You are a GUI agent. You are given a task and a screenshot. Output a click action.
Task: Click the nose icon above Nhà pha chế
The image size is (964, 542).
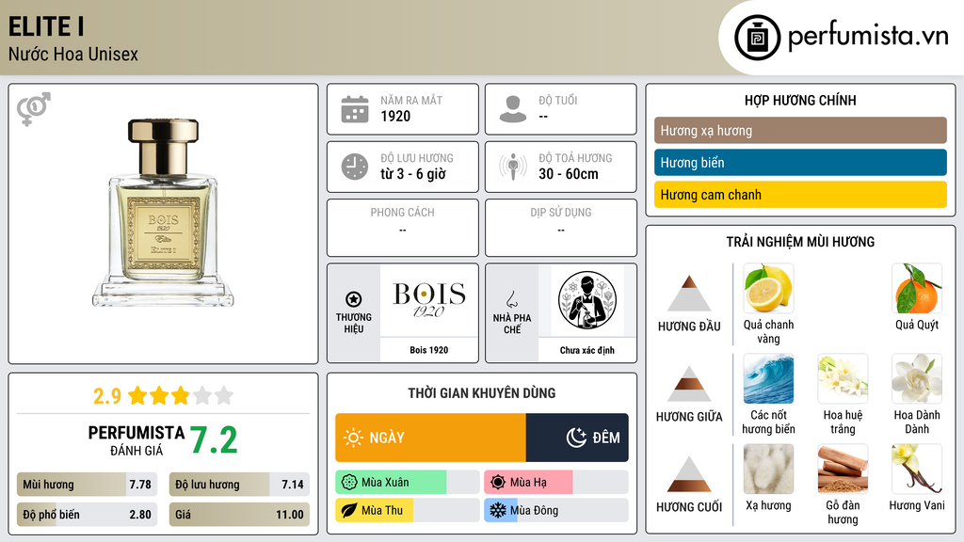tap(511, 299)
